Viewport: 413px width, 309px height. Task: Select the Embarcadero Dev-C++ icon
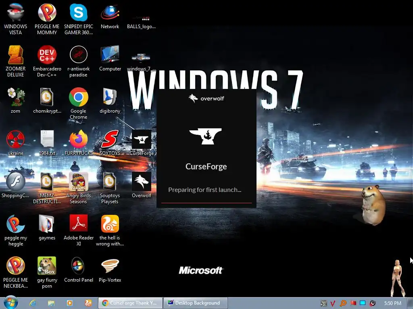click(47, 61)
